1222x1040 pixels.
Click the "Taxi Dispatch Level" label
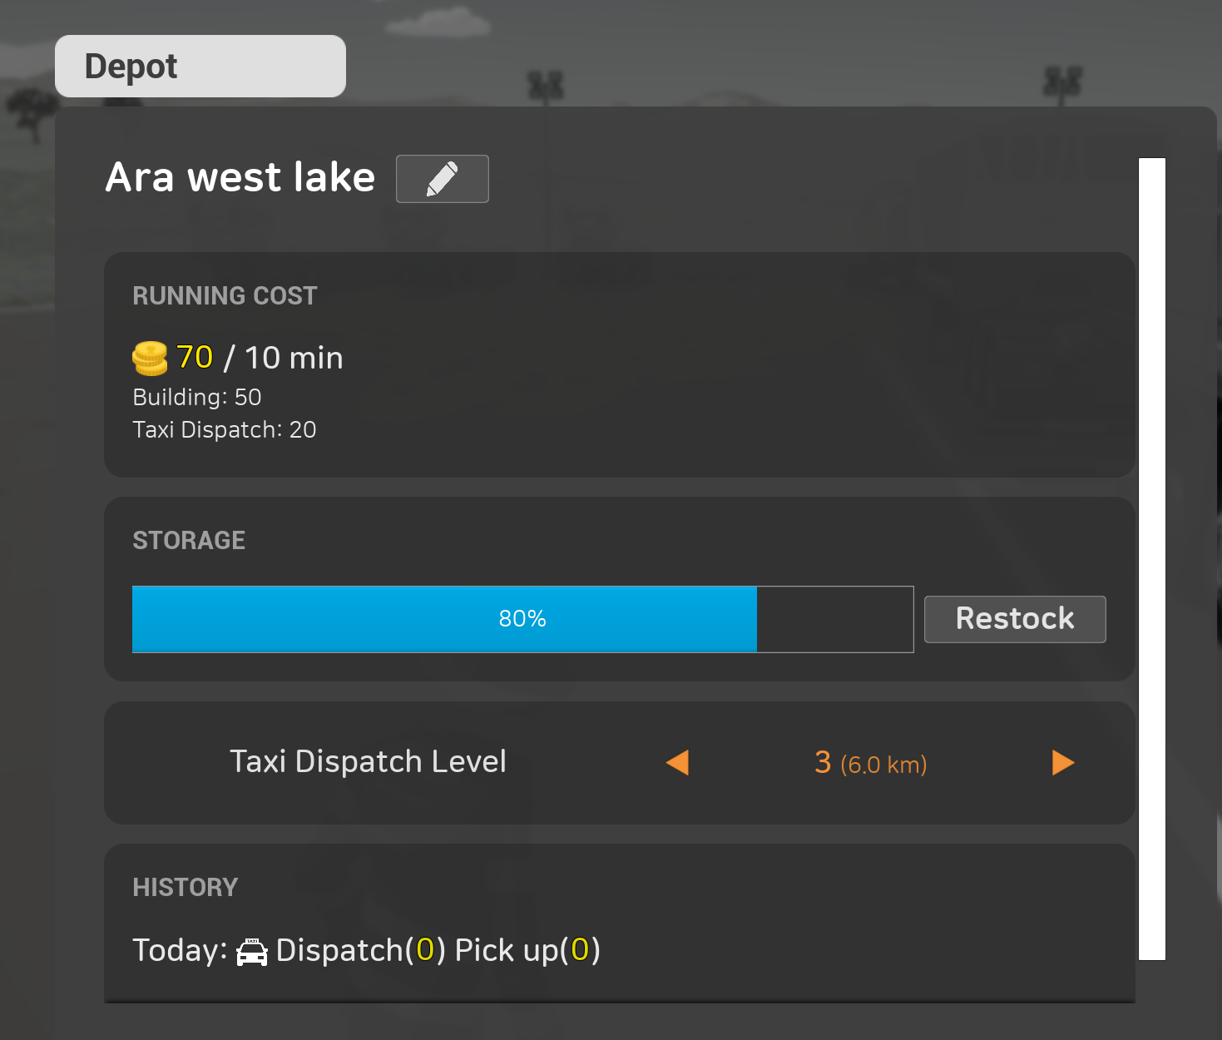(368, 762)
